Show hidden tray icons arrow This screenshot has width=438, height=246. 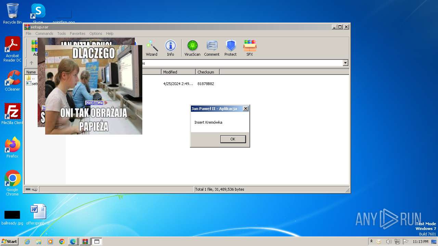point(371,242)
